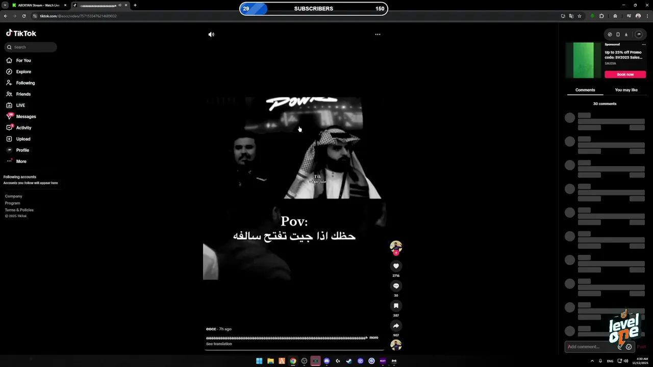Go to your Profile
This screenshot has width=653, height=367.
click(22, 150)
